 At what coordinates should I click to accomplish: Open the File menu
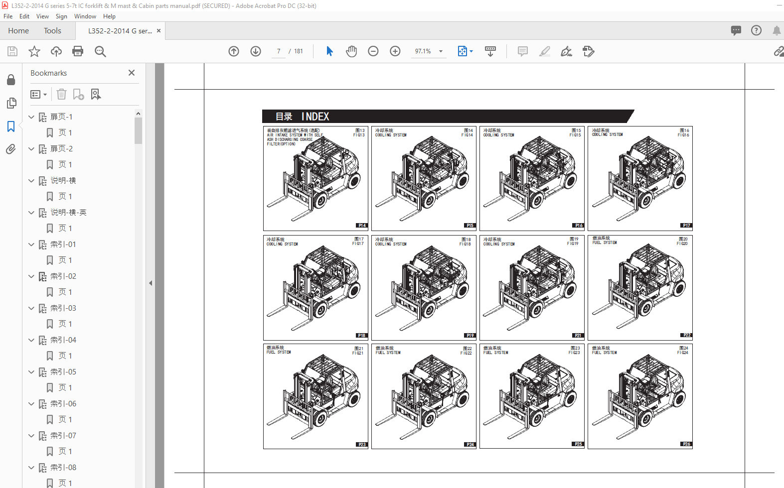pos(8,16)
